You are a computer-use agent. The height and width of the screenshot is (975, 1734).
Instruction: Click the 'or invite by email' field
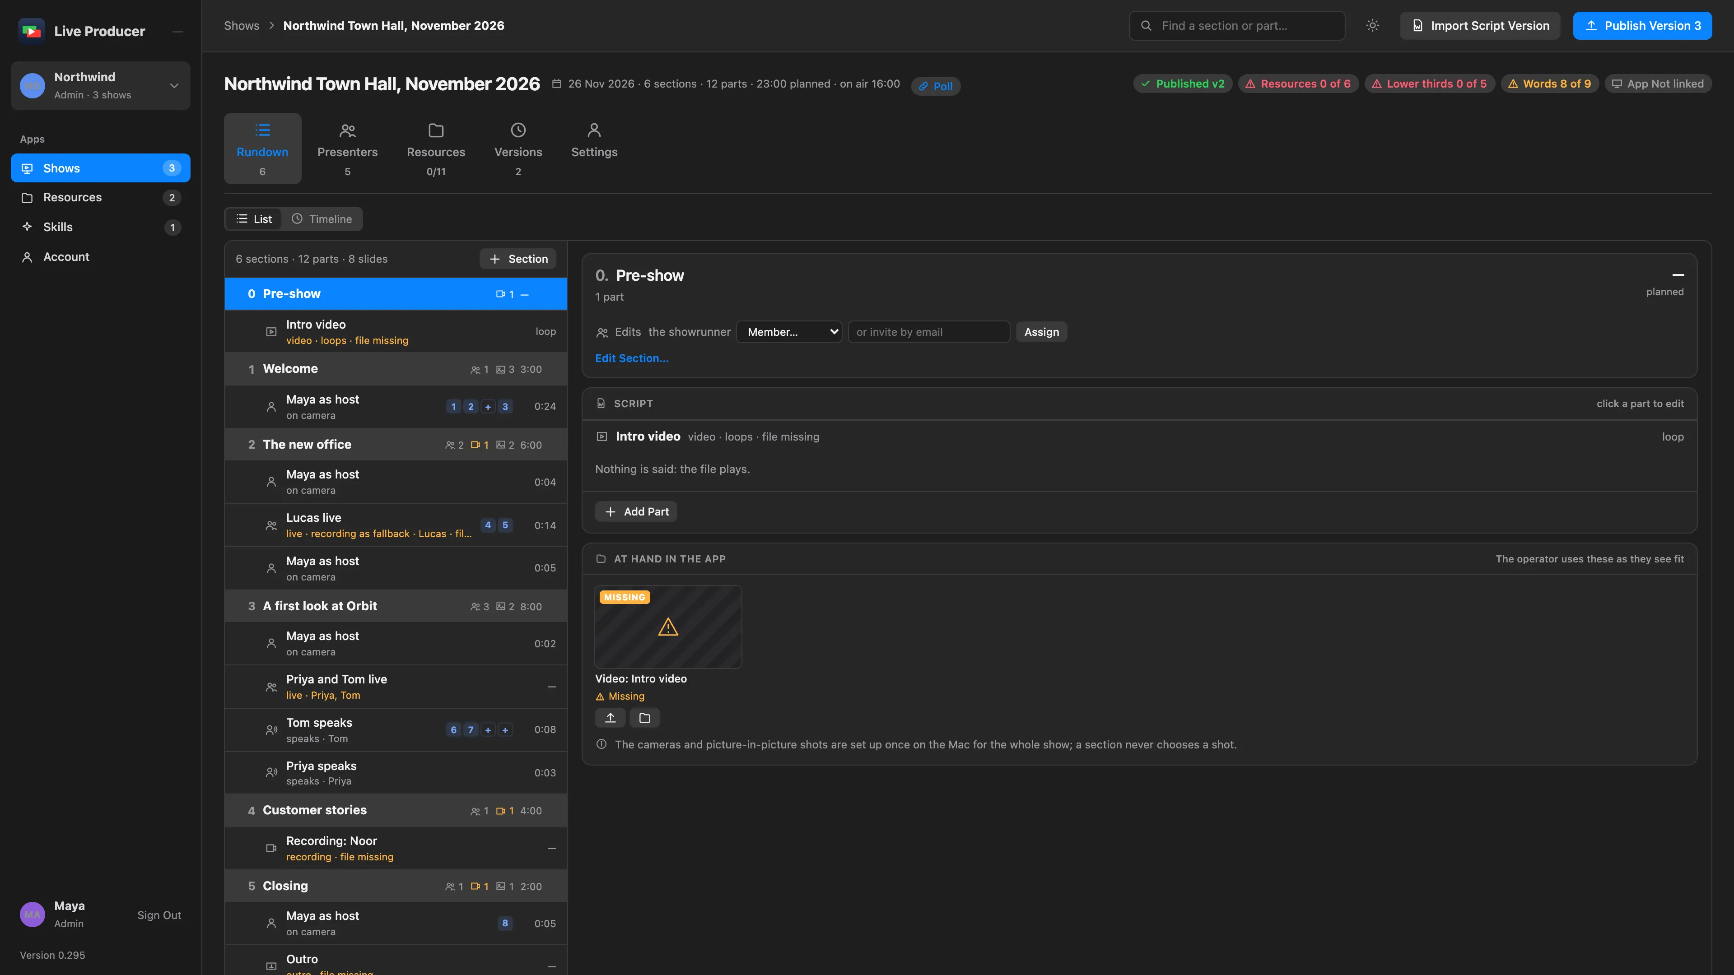tap(929, 332)
